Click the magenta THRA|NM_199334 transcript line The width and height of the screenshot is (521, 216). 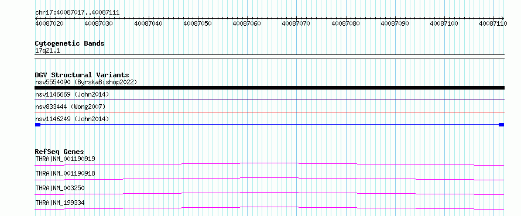tap(269, 208)
